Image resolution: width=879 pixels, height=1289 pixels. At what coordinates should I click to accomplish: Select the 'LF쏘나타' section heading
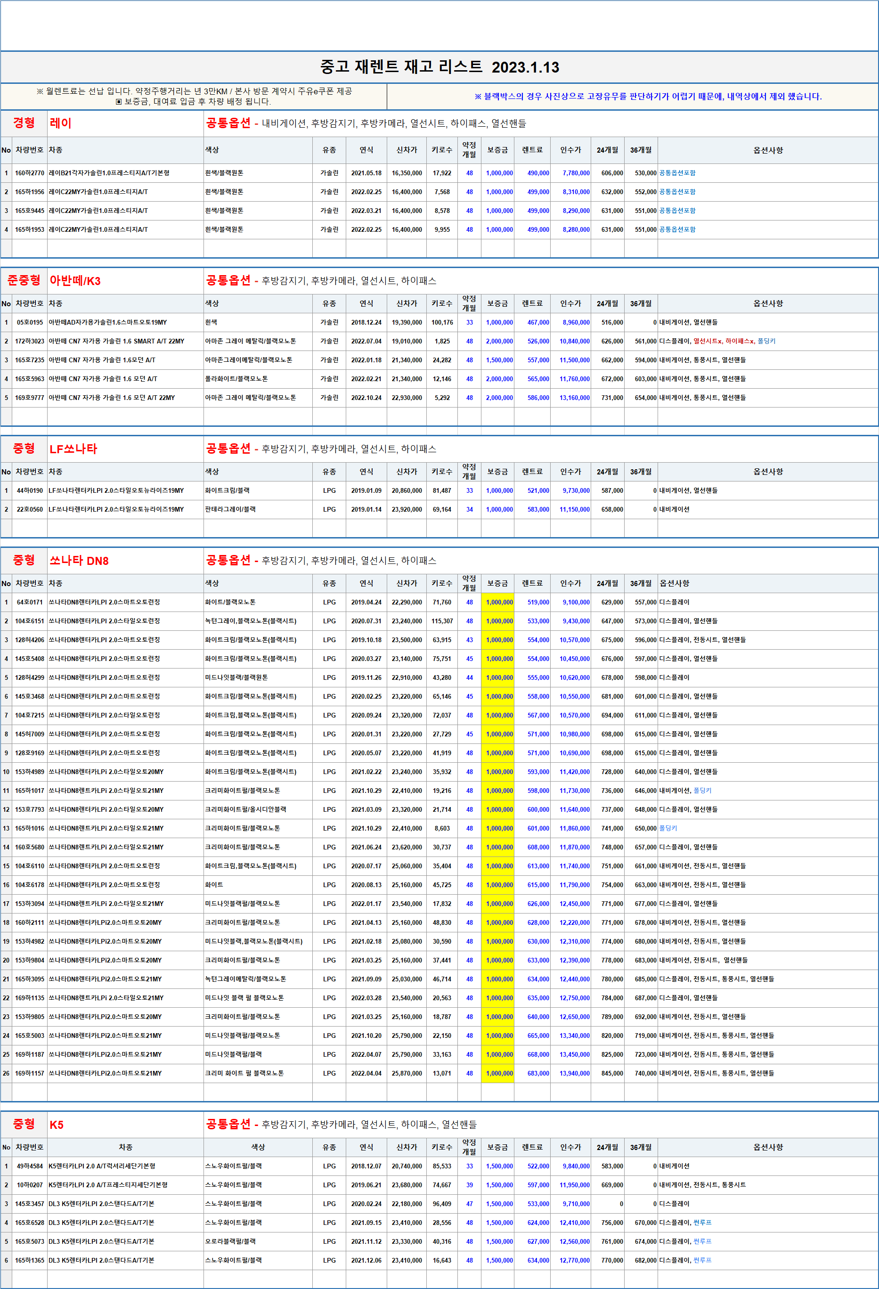pyautogui.click(x=73, y=449)
